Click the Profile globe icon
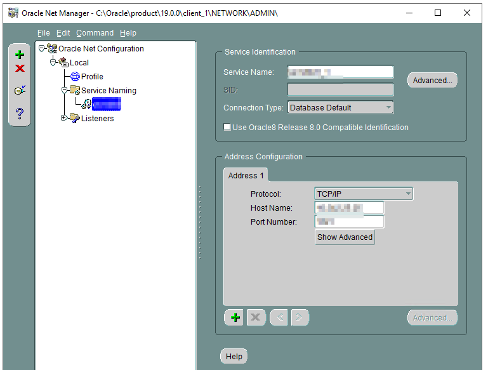This screenshot has height=370, width=488. (x=75, y=76)
